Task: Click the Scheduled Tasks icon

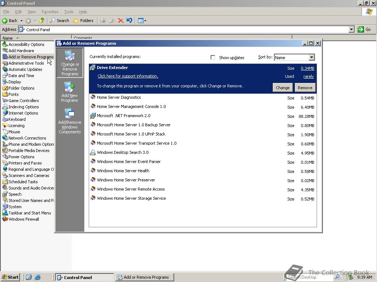Action: pos(5,181)
